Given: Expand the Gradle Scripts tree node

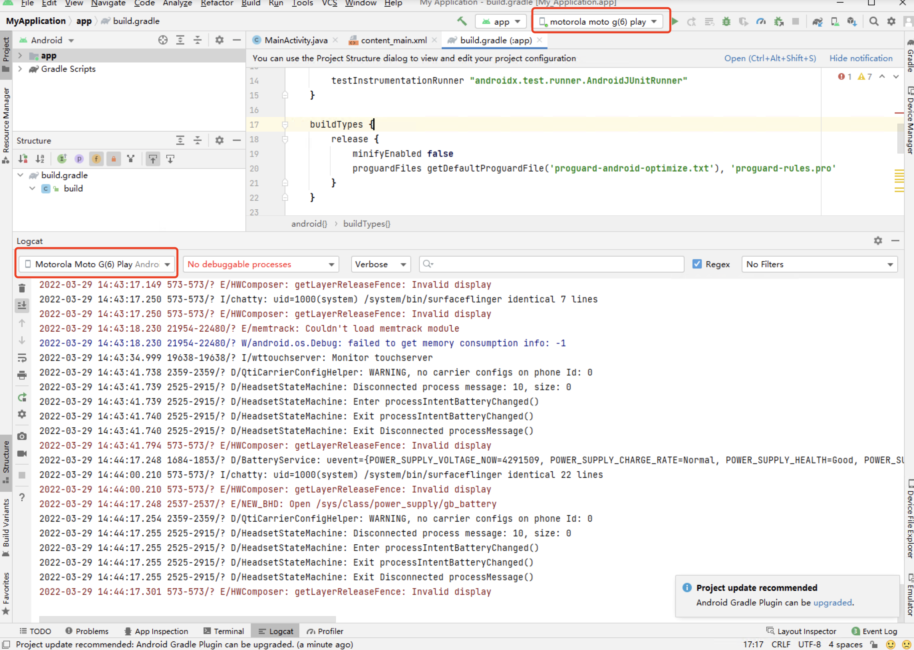Looking at the screenshot, I should (x=20, y=69).
